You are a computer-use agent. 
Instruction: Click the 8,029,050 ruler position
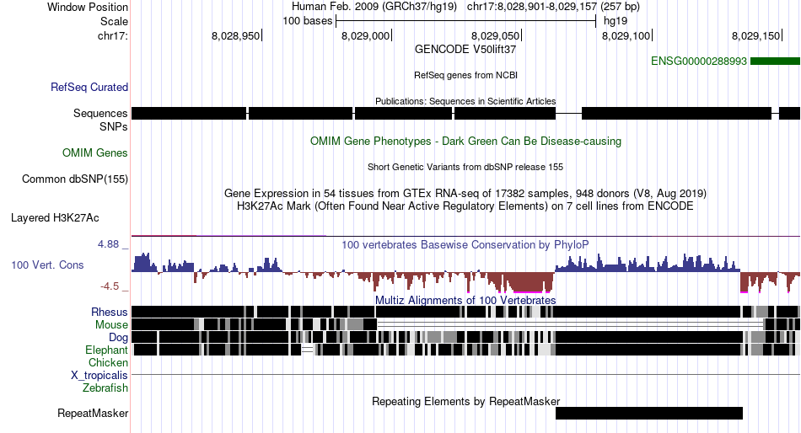495,35
